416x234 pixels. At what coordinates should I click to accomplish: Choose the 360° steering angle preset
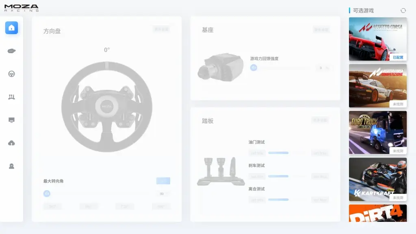pos(52,206)
